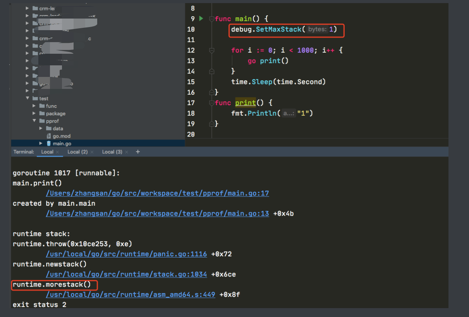Collapse the test folder in project tree
Viewport: 469px width, 317px height.
(x=27, y=98)
